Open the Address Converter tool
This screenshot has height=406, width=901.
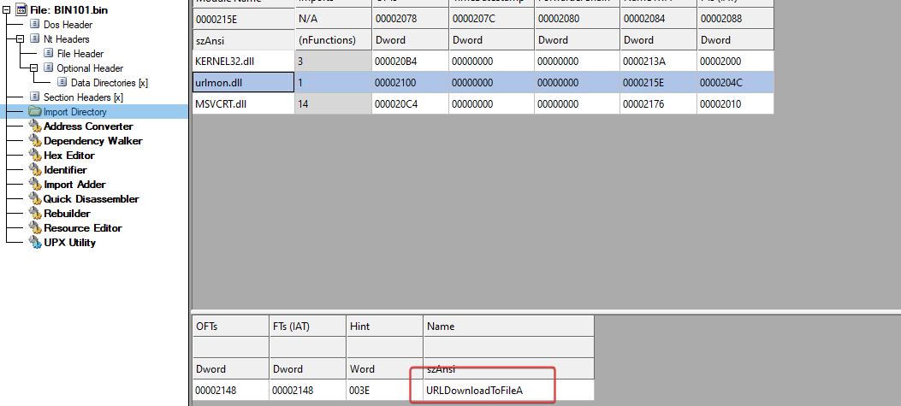88,127
